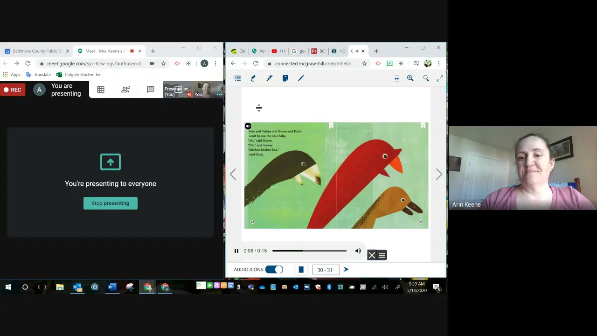Click the Presentation (You) thumbnail
Screen dimensions: 597x336
point(178,90)
